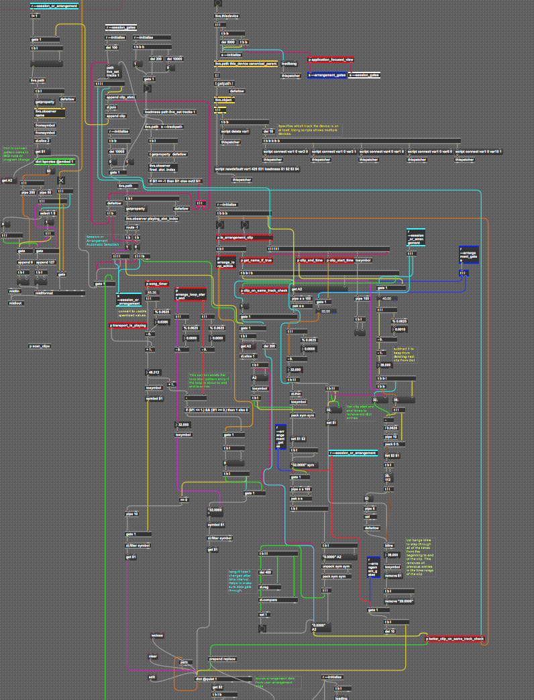Screen dimensions: 534x700
Task: Toggle the X box below dict bpnotes
Action: tap(61, 181)
